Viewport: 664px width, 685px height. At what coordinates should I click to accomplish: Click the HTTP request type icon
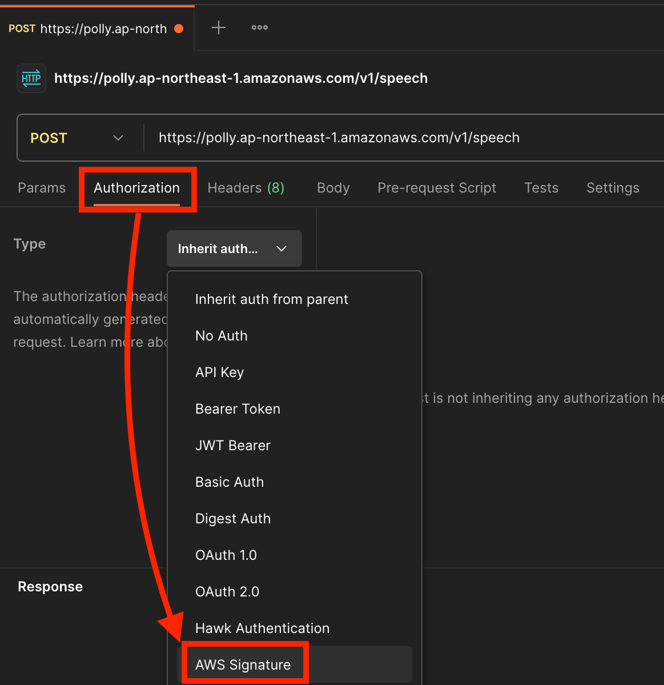click(31, 78)
